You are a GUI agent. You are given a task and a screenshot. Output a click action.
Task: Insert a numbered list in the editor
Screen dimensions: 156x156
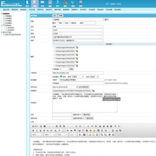click(76, 126)
